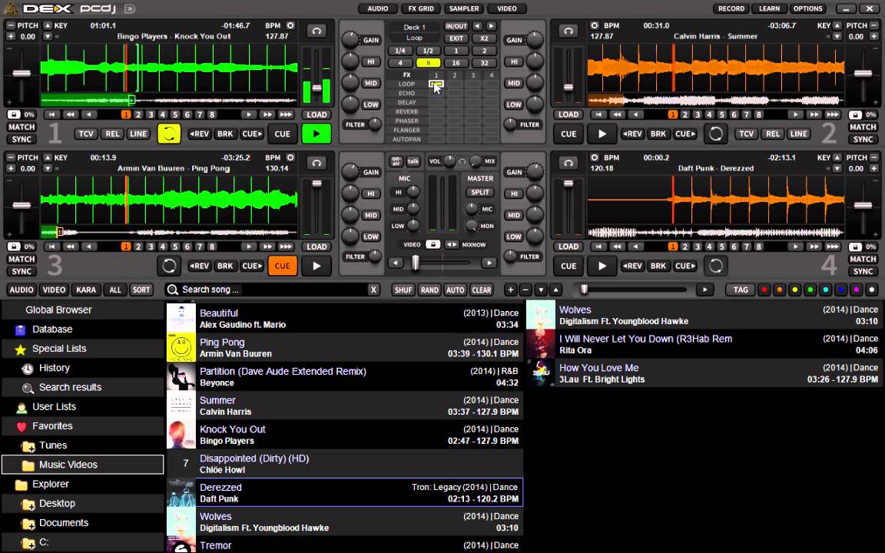The height and width of the screenshot is (553, 885).
Task: Click the Deck 4 headphone monitor icon
Action: [568, 163]
